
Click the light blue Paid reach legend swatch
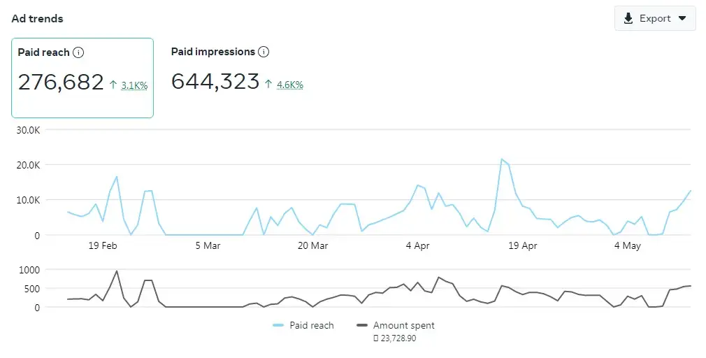click(x=278, y=326)
